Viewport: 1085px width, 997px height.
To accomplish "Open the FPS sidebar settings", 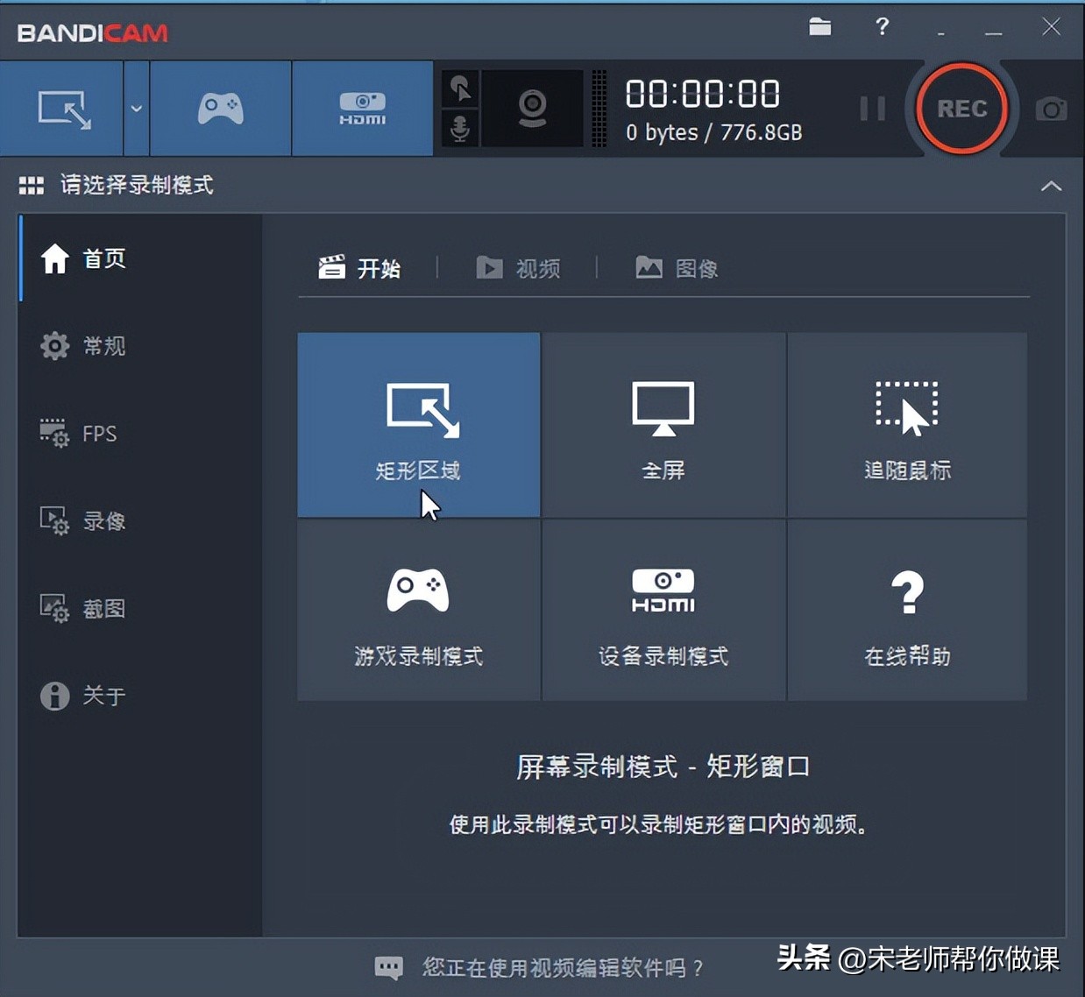I will click(x=140, y=434).
